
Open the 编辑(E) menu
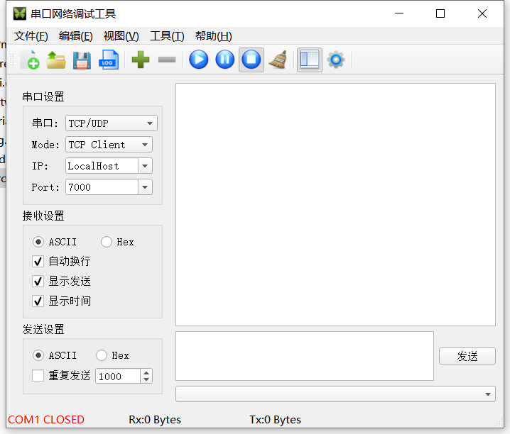(76, 36)
